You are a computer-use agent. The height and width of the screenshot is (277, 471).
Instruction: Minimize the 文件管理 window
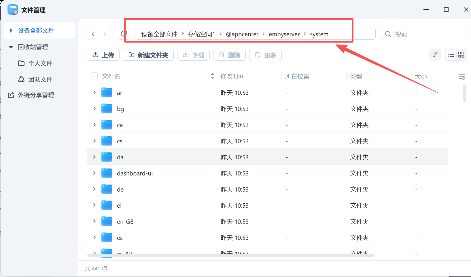pyautogui.click(x=426, y=9)
